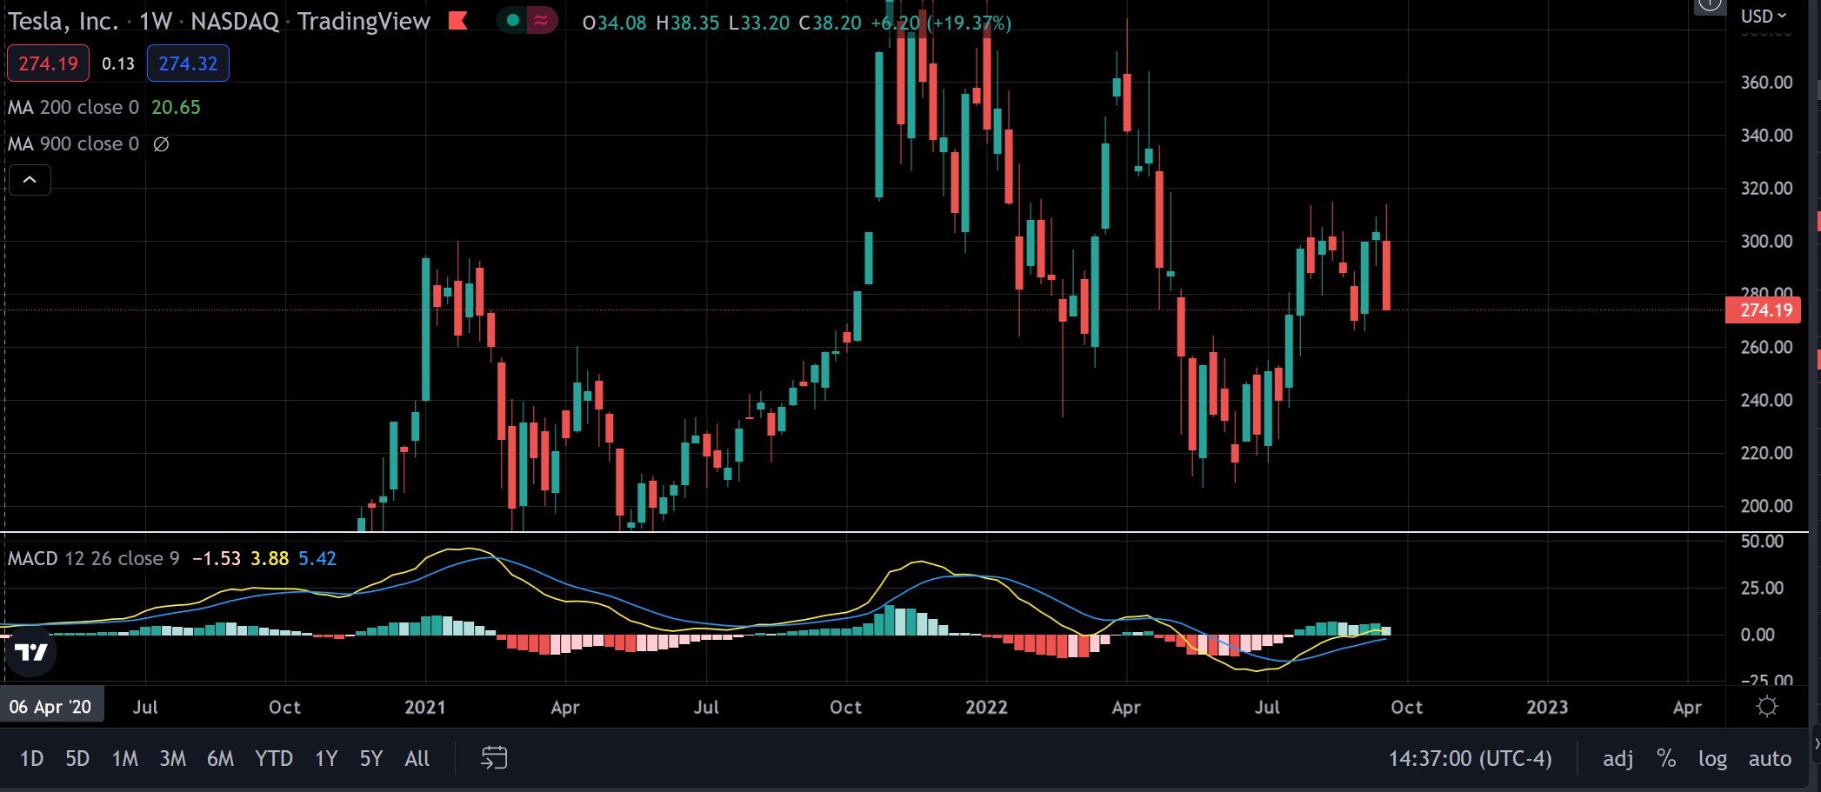
Task: Set the 1Y date range
Action: click(326, 758)
